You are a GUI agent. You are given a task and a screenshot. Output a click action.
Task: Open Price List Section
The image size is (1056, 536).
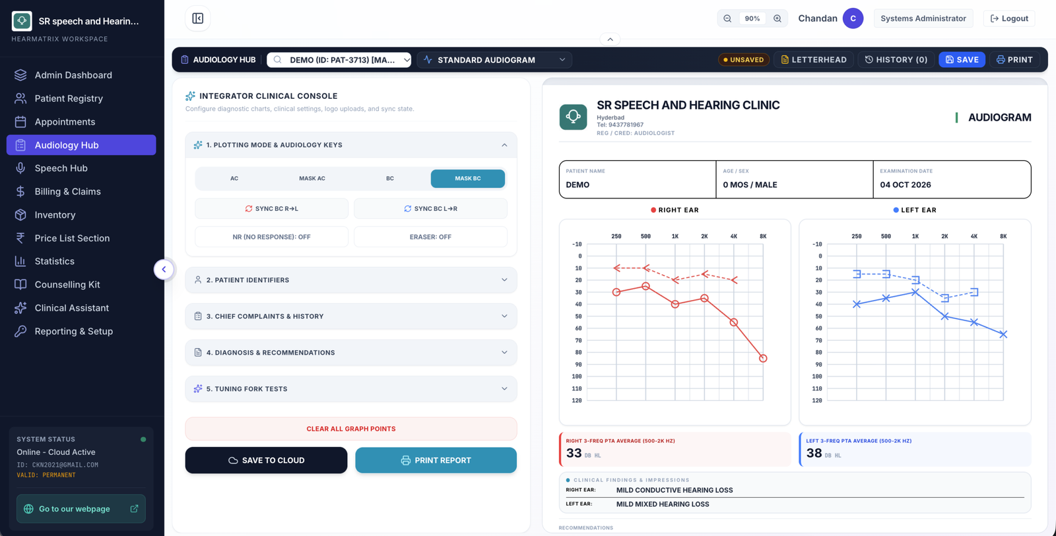pyautogui.click(x=81, y=238)
